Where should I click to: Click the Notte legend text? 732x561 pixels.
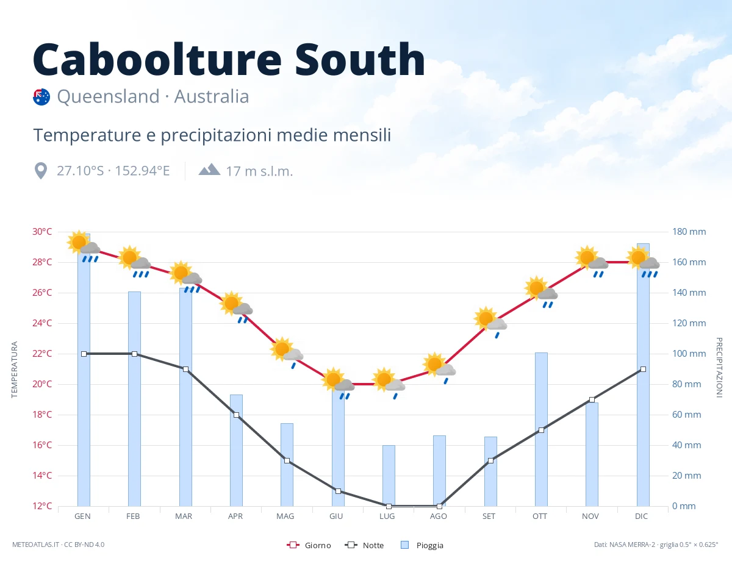coord(373,545)
